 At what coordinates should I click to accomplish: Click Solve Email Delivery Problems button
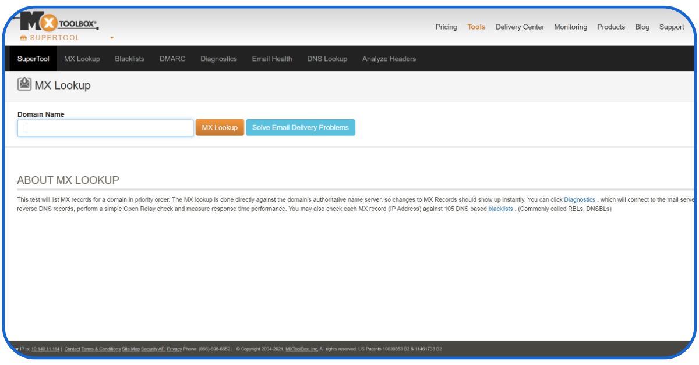[301, 128]
